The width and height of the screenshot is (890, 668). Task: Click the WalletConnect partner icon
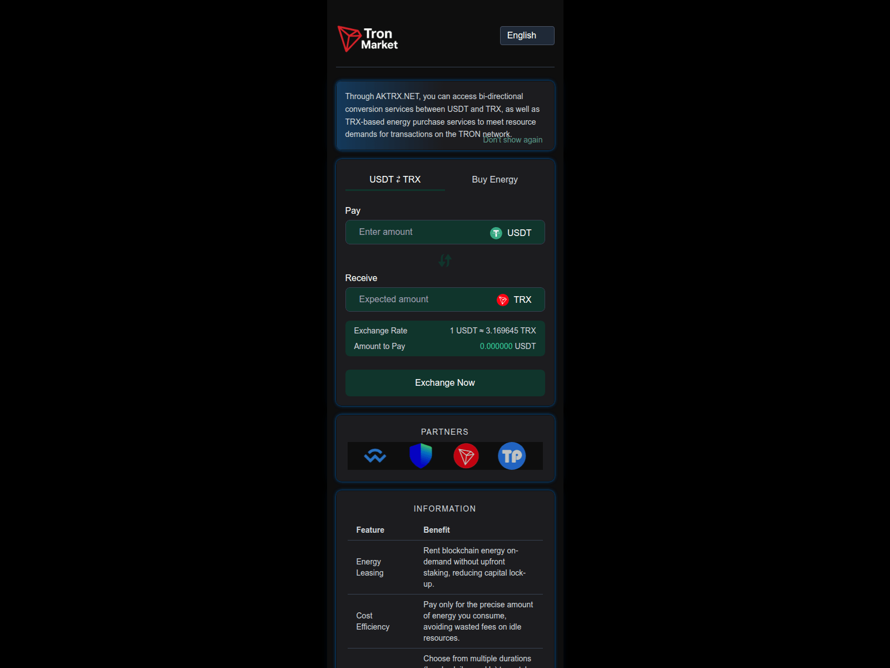point(375,456)
